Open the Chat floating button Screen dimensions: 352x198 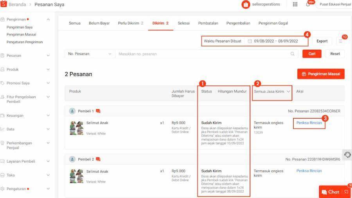(335, 192)
